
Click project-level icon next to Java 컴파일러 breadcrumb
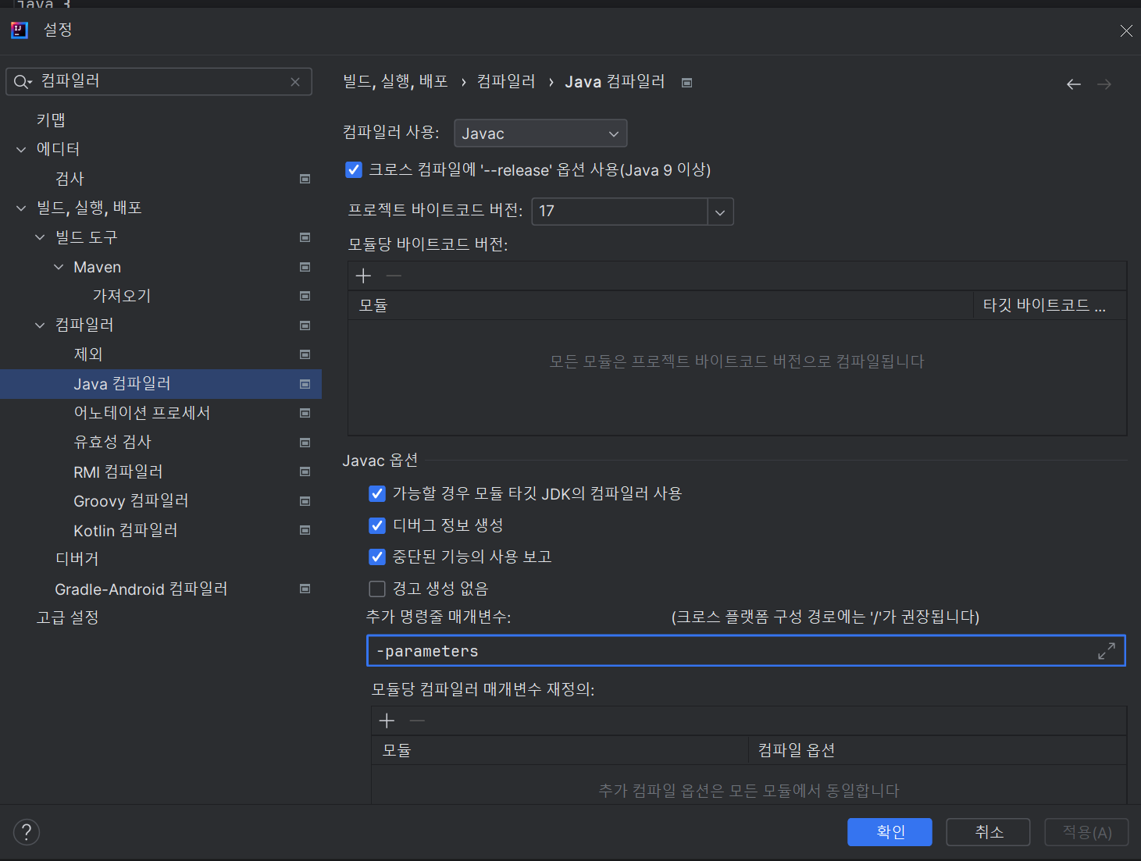tap(687, 83)
